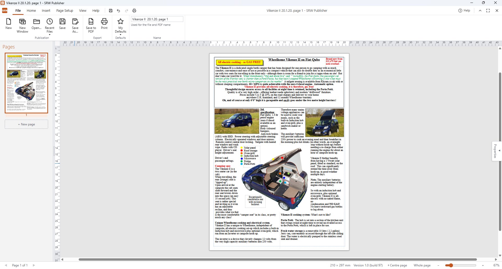This screenshot has height=269, width=502.
Task: Click the SRW app logo
Action: [x=5, y=10]
